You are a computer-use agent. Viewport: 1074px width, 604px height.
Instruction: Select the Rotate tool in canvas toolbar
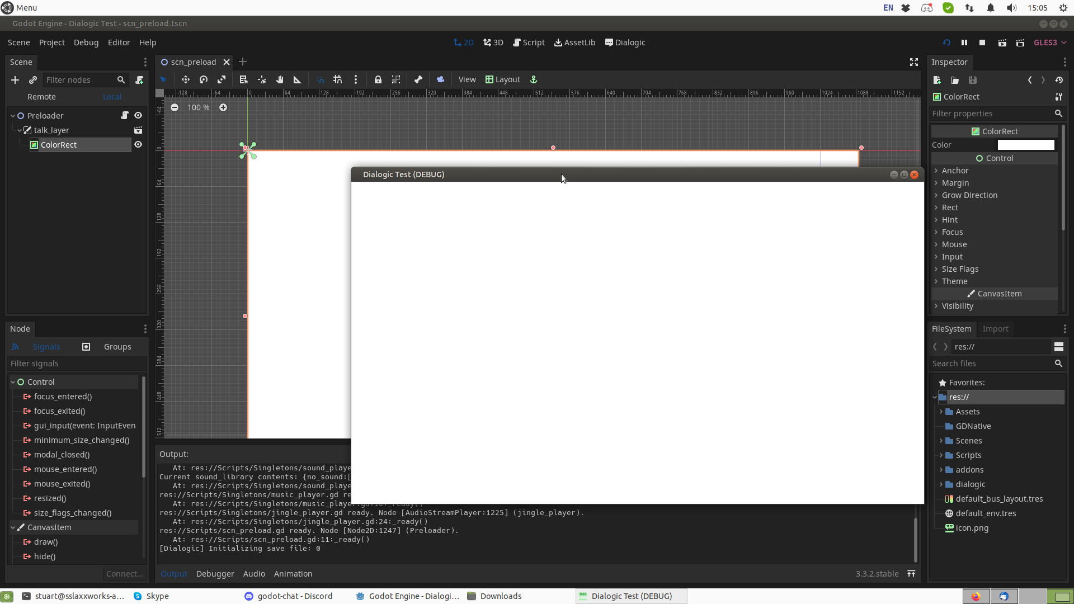(x=204, y=79)
